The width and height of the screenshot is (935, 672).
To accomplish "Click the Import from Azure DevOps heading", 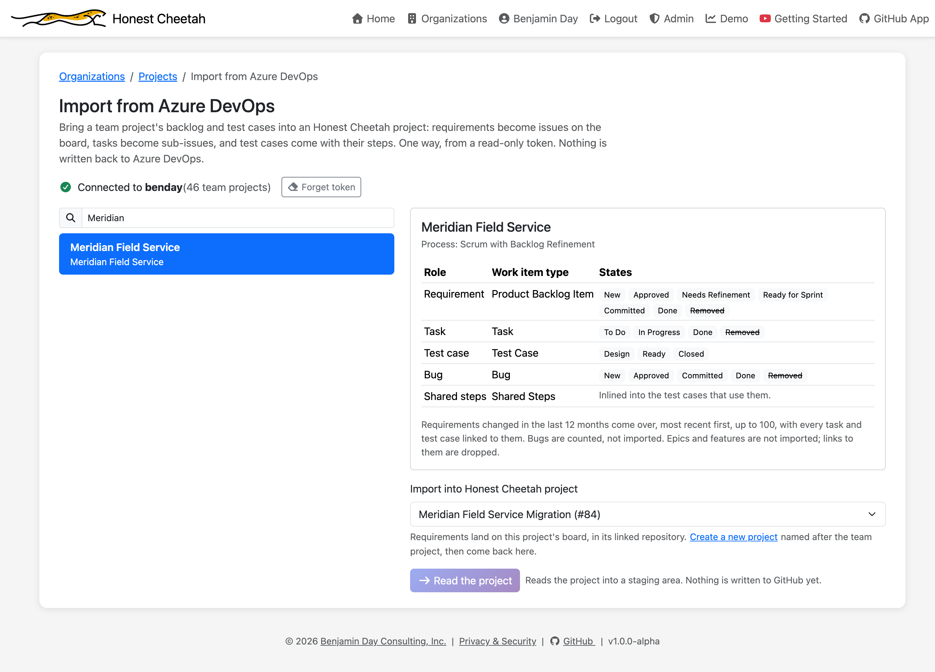I will pos(167,106).
